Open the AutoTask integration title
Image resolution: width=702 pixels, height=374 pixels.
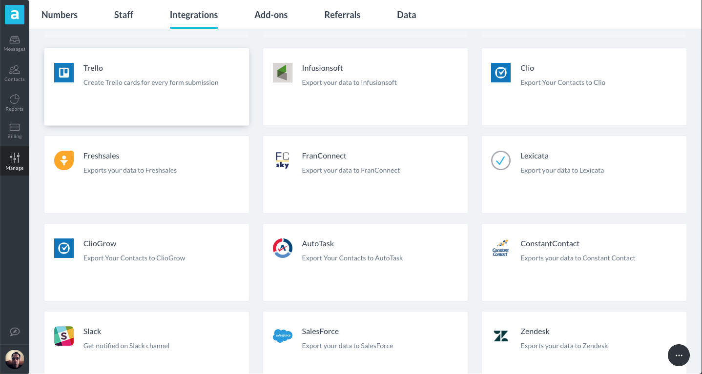click(x=318, y=243)
